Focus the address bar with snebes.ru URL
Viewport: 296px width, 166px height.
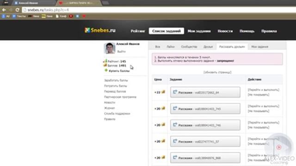click(x=159, y=10)
